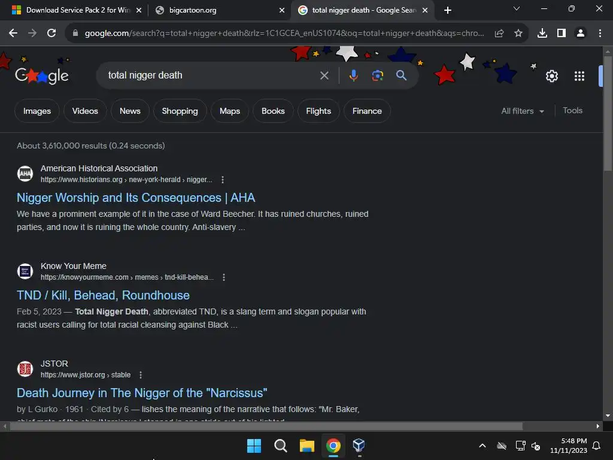Open the Chrome profile menu
Viewport: 613px width, 460px height.
click(581, 34)
